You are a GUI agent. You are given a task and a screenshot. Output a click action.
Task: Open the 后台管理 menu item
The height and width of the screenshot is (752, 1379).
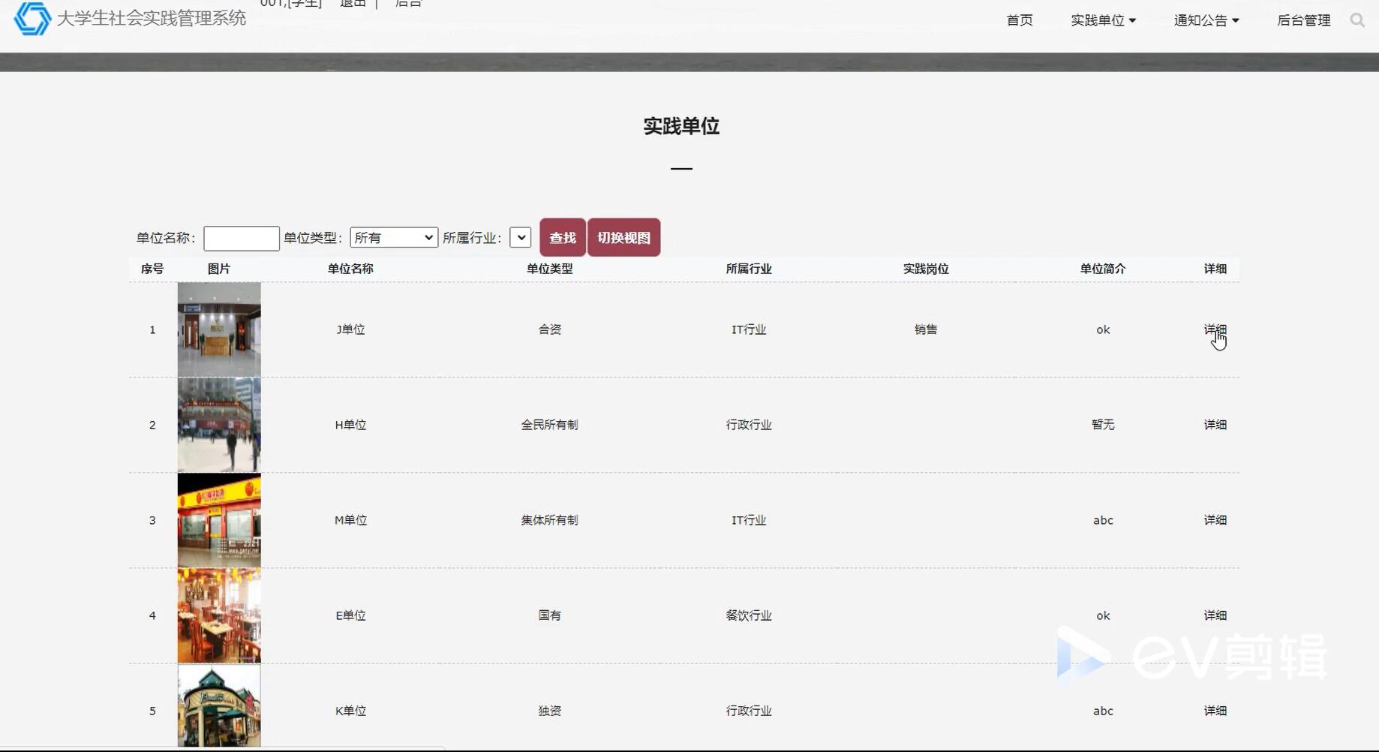[1302, 20]
